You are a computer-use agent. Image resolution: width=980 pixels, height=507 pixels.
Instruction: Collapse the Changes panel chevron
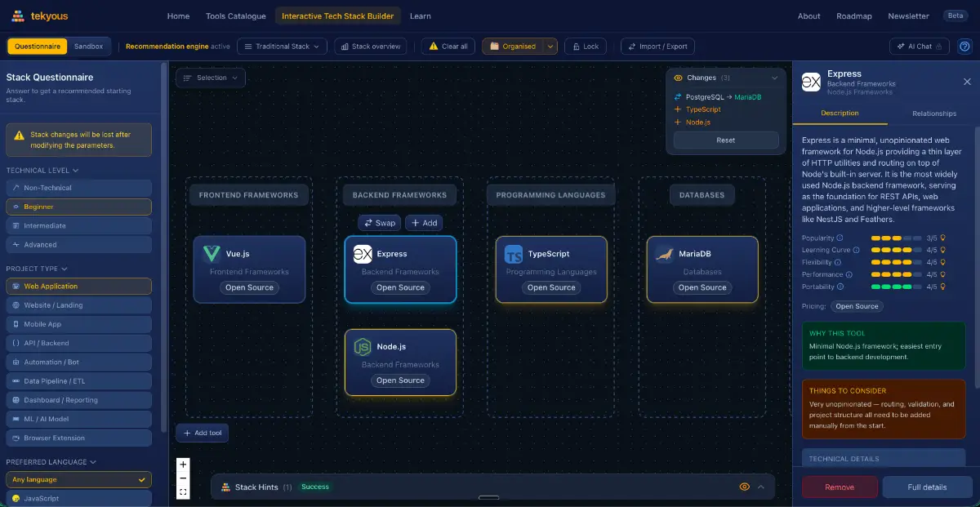pos(774,78)
